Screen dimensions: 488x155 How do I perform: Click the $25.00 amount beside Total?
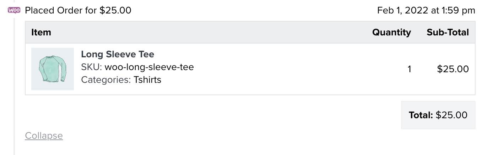pyautogui.click(x=451, y=115)
